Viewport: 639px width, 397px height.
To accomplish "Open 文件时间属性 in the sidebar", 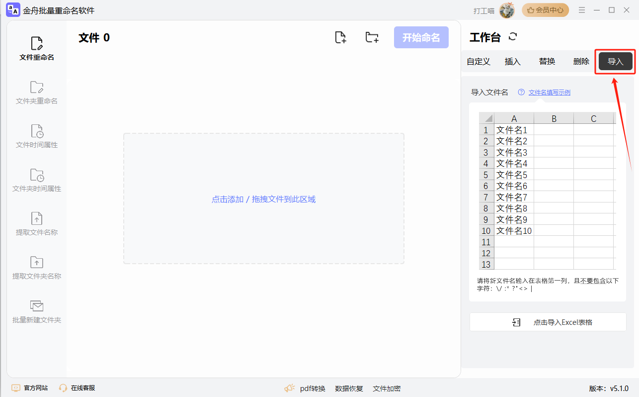I will click(x=37, y=136).
